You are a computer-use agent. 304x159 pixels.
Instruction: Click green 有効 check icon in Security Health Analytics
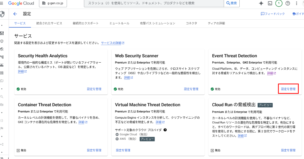click(x=18, y=89)
